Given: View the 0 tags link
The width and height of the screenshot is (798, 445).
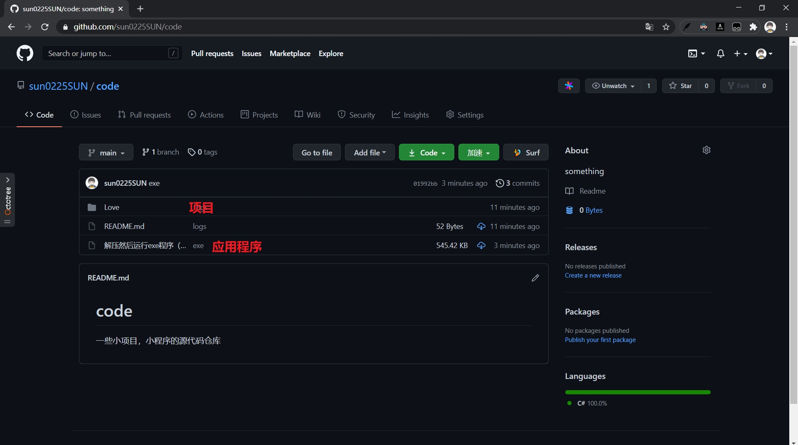Looking at the screenshot, I should click(202, 152).
